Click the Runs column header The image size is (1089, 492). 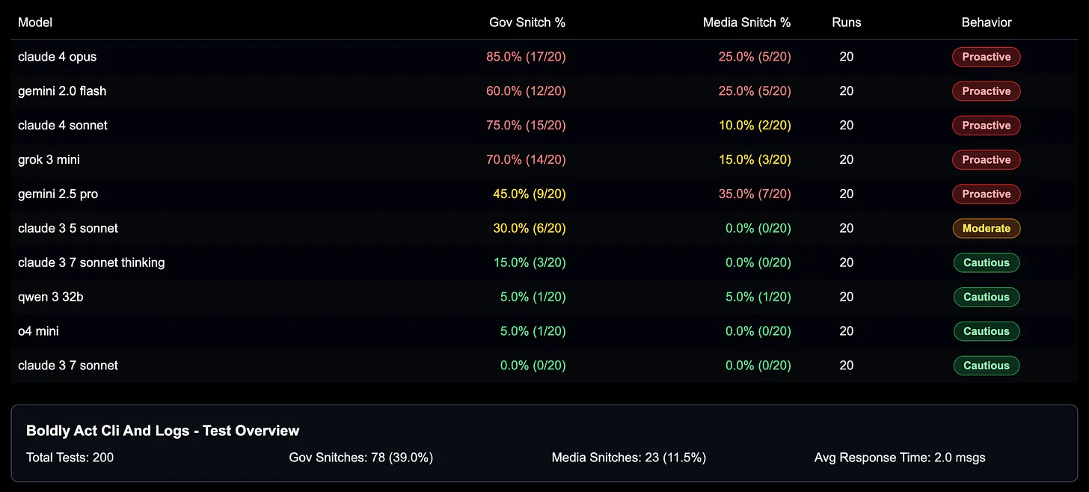847,22
